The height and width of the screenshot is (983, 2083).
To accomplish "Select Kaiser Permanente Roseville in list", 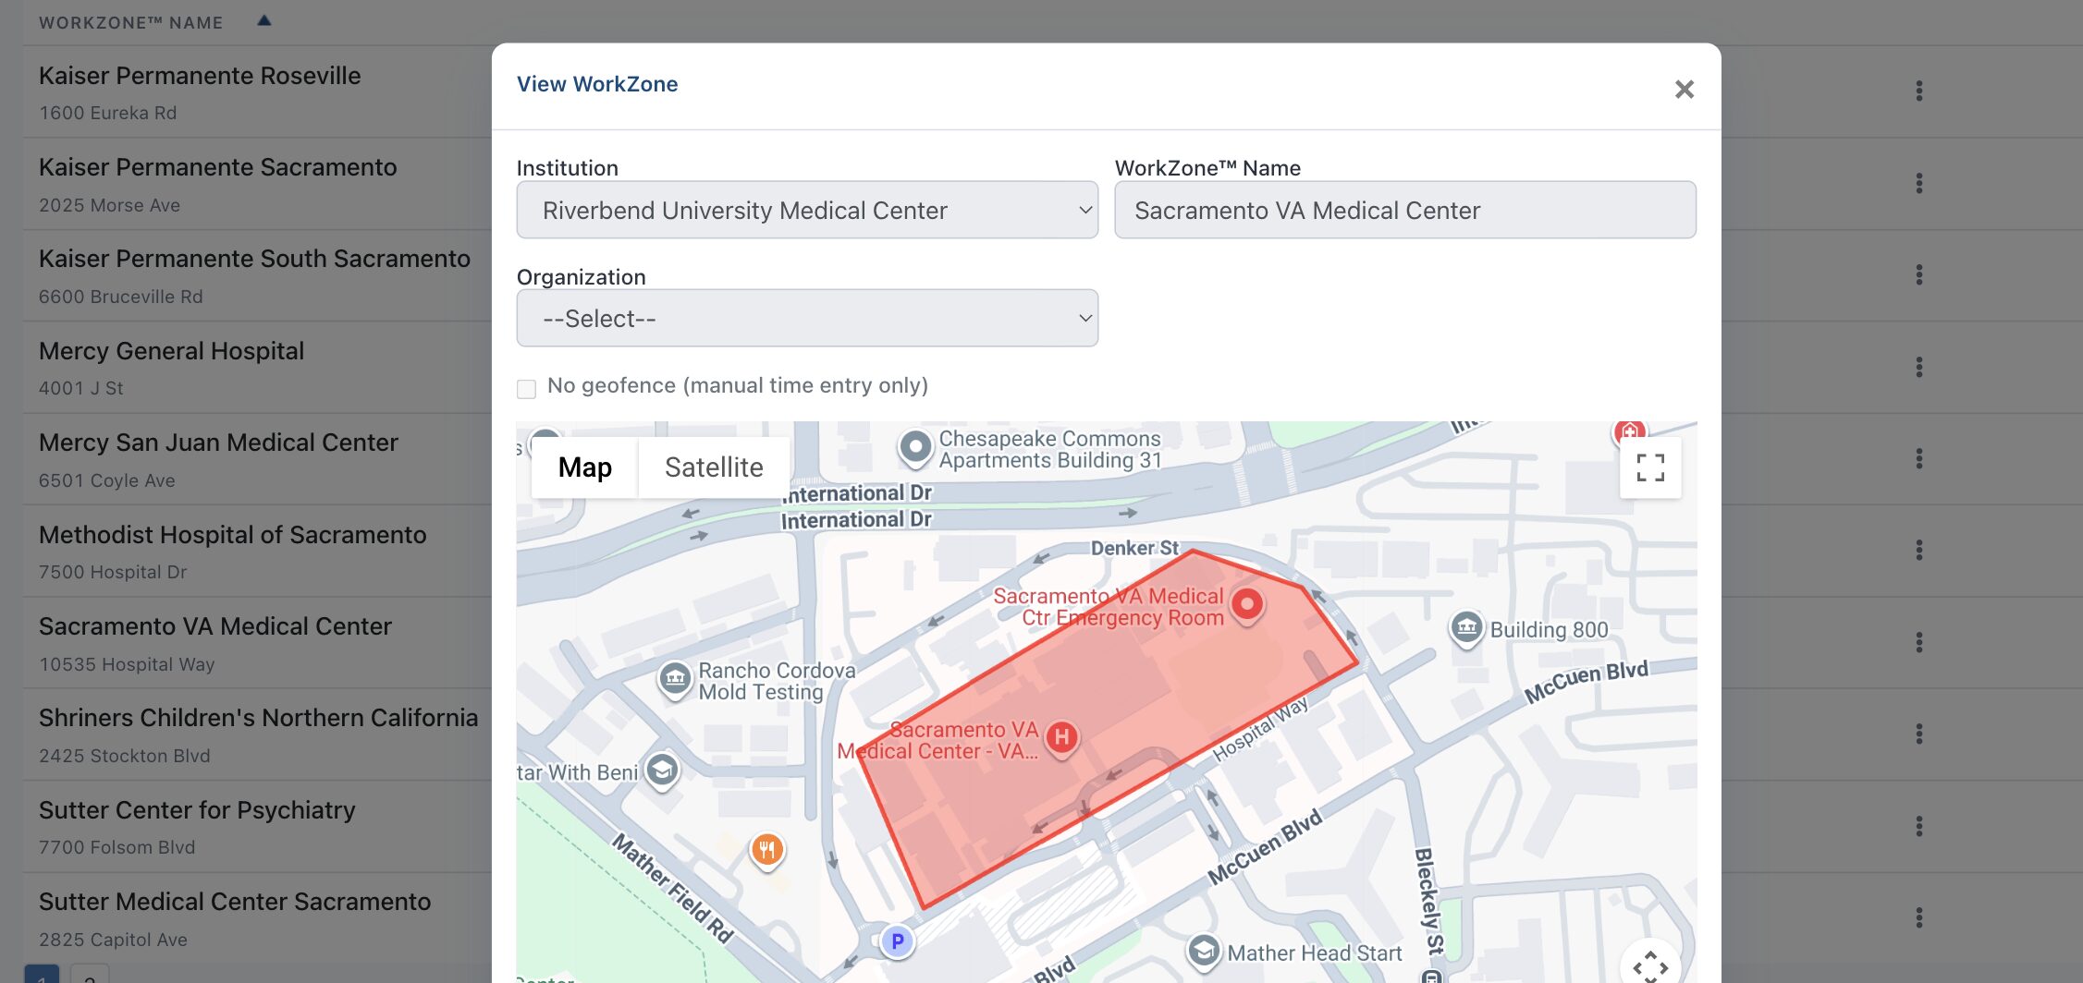I will click(200, 76).
